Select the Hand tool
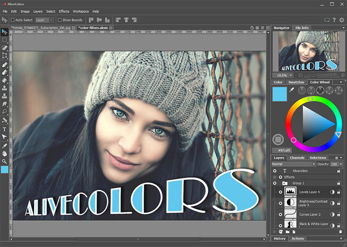Viewport: 347px width, 247px height. tap(4, 153)
